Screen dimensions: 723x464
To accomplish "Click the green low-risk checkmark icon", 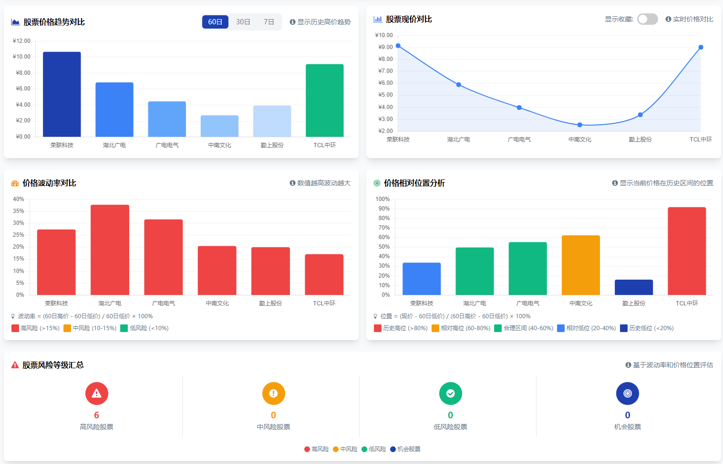I will 450,393.
